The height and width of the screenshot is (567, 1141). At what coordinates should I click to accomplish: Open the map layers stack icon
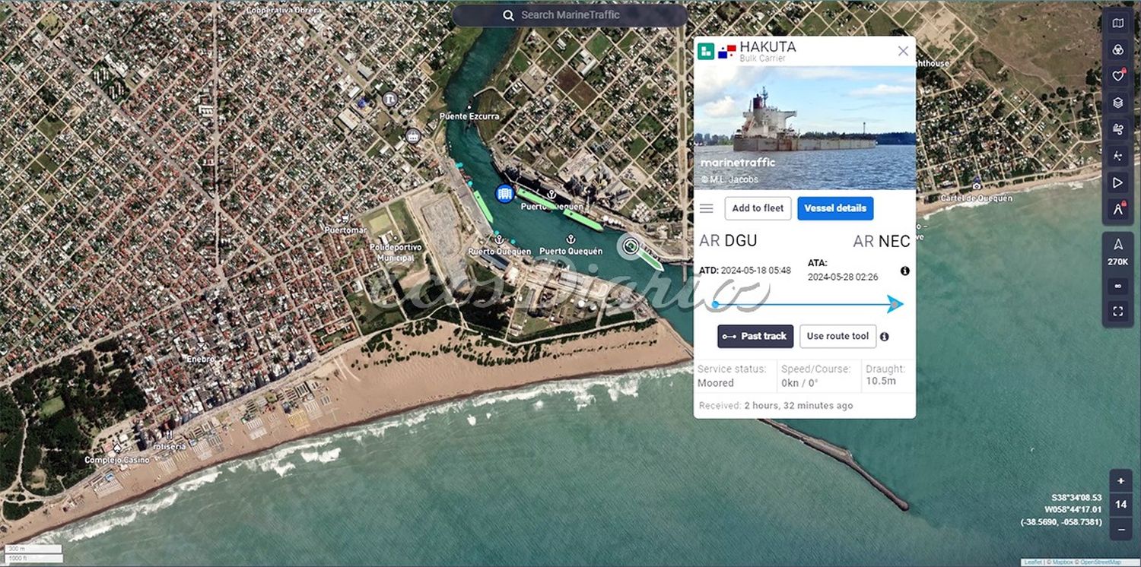point(1117,102)
